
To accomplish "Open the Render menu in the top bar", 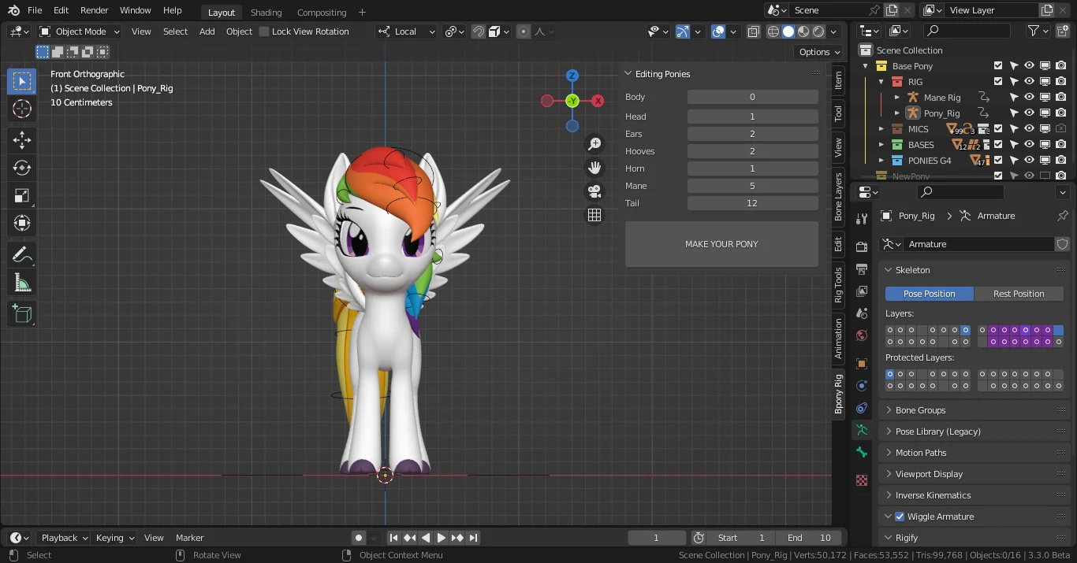I will pyautogui.click(x=94, y=10).
